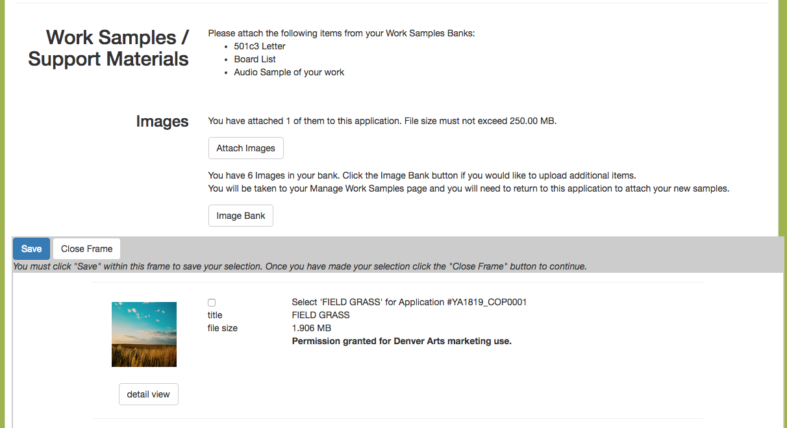Click the Work Samples / Support Materials heading
787x428 pixels.
click(108, 48)
